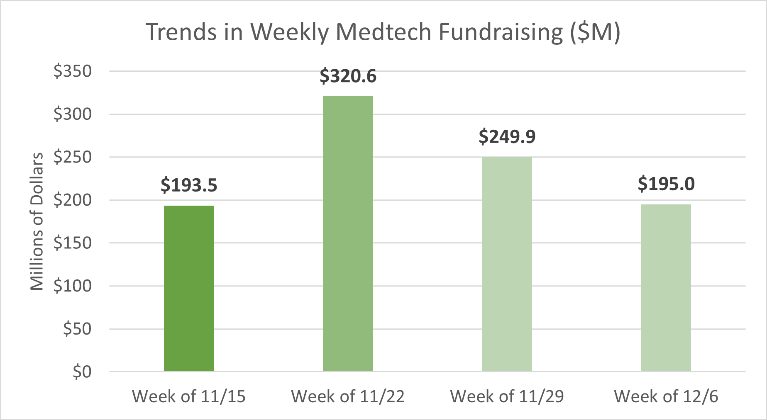This screenshot has width=767, height=420.
Task: Click the $350 y-axis tick label
Action: point(73,71)
